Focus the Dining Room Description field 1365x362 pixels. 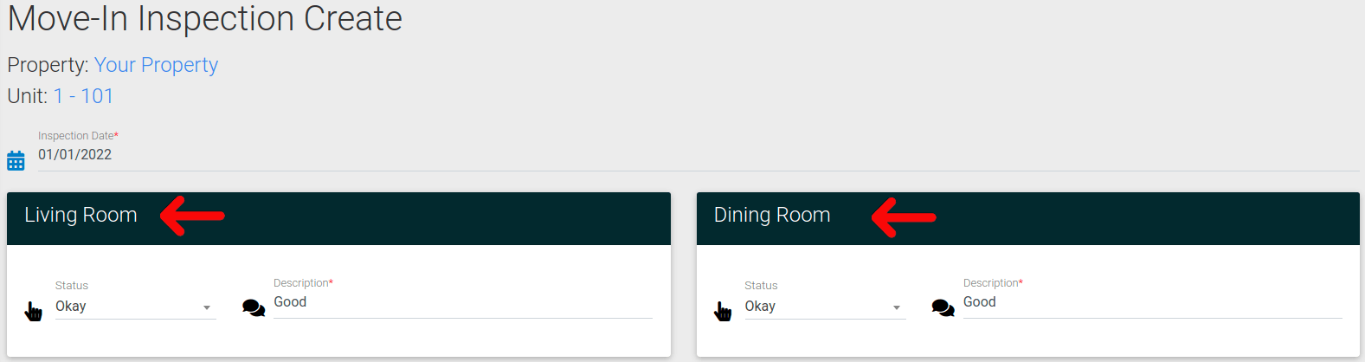[x=1153, y=302]
